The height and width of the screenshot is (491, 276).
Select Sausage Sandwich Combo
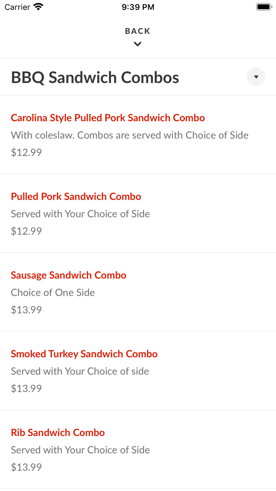[68, 275]
